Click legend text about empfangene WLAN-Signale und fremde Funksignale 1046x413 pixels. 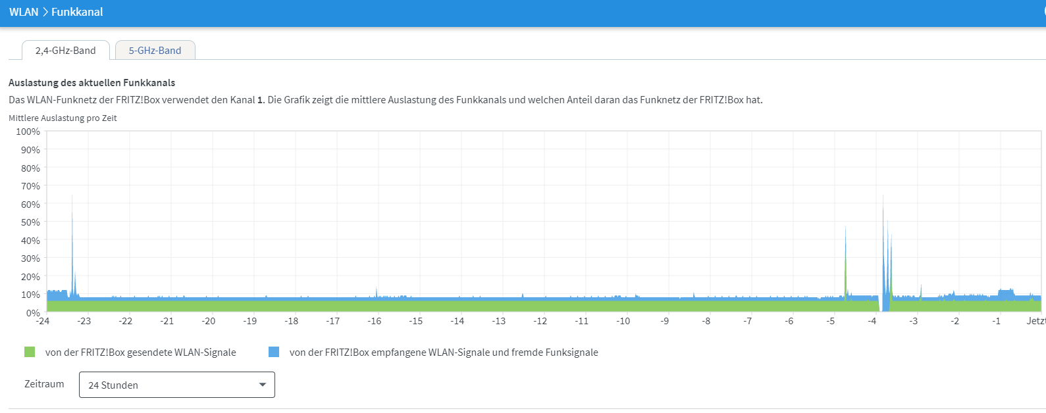click(444, 352)
